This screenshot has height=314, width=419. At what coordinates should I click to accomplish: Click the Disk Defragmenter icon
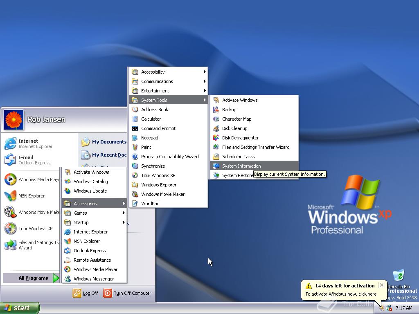click(x=216, y=138)
